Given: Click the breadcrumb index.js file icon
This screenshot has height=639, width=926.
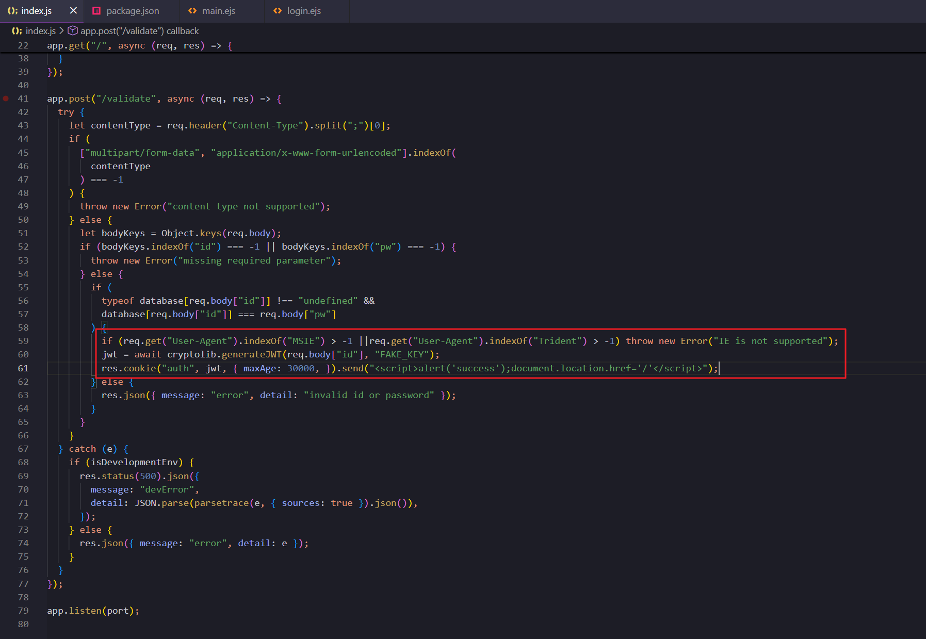Looking at the screenshot, I should click(x=17, y=31).
